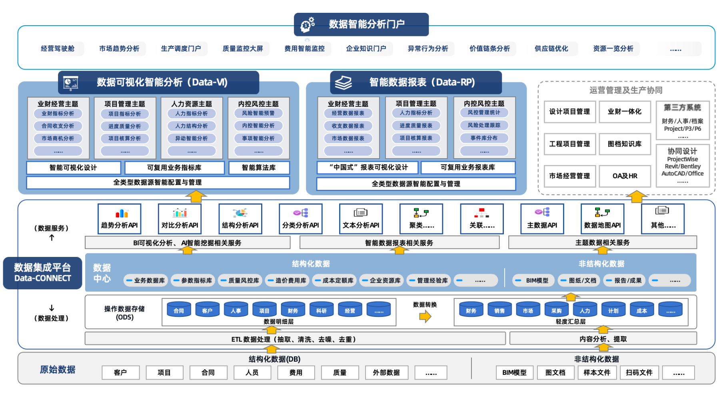Switch to the 质量监控大屏 tab
The width and height of the screenshot is (719, 394).
click(243, 49)
